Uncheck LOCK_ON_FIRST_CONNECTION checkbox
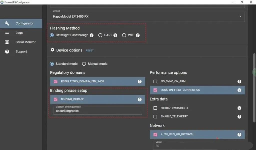The height and width of the screenshot is (150, 256). 155,90
